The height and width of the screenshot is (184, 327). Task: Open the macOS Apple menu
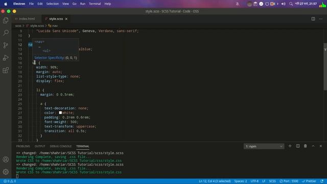click(x=6, y=4)
